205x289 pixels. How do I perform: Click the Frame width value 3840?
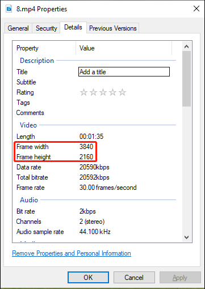(86, 147)
